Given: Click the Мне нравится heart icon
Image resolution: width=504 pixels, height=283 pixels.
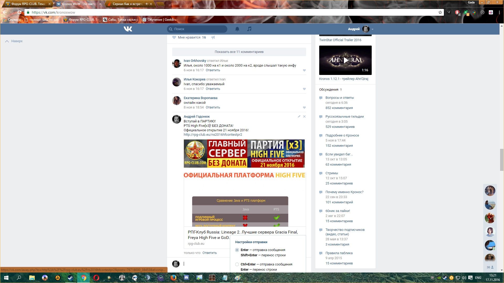Looking at the screenshot, I should (x=174, y=37).
